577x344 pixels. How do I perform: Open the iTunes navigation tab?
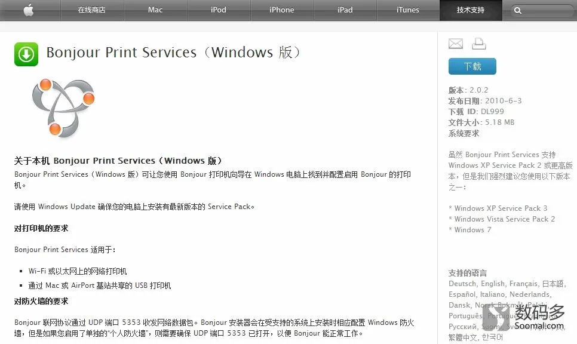(408, 10)
